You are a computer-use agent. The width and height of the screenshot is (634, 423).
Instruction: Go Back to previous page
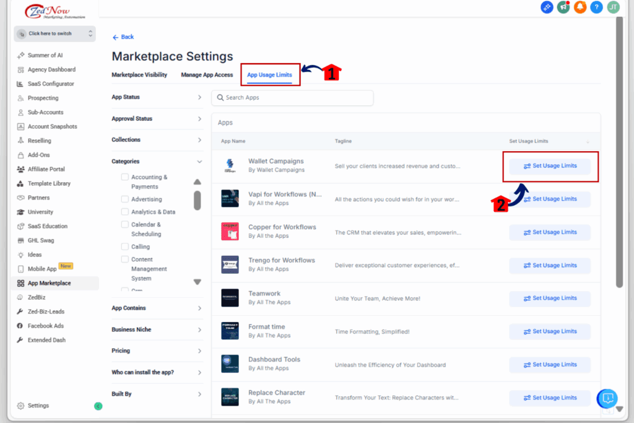click(123, 37)
